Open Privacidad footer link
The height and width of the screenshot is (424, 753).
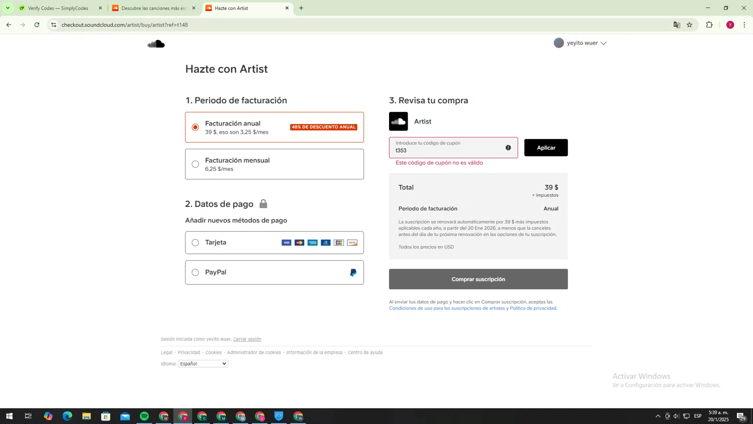[x=189, y=353]
